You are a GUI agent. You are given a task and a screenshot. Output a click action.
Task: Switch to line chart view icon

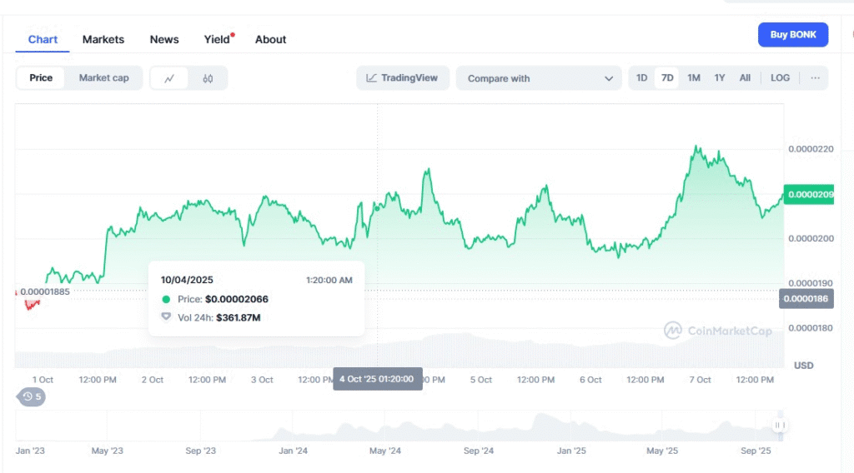click(x=169, y=78)
